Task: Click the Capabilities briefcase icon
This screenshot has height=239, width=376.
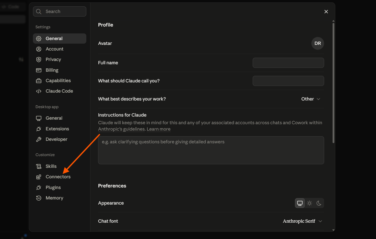Action: 39,81
